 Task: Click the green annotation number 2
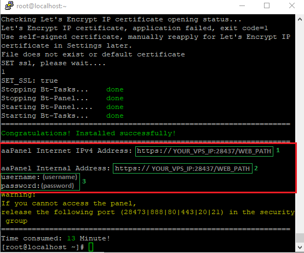[256, 168]
